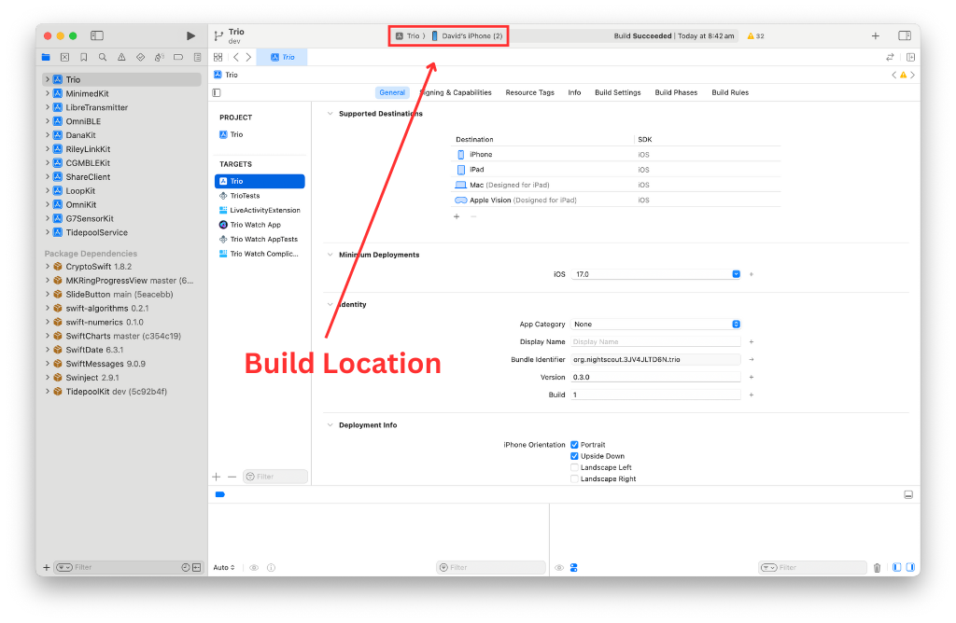
Task: Collapse the Deployment Info section
Action: 330,425
